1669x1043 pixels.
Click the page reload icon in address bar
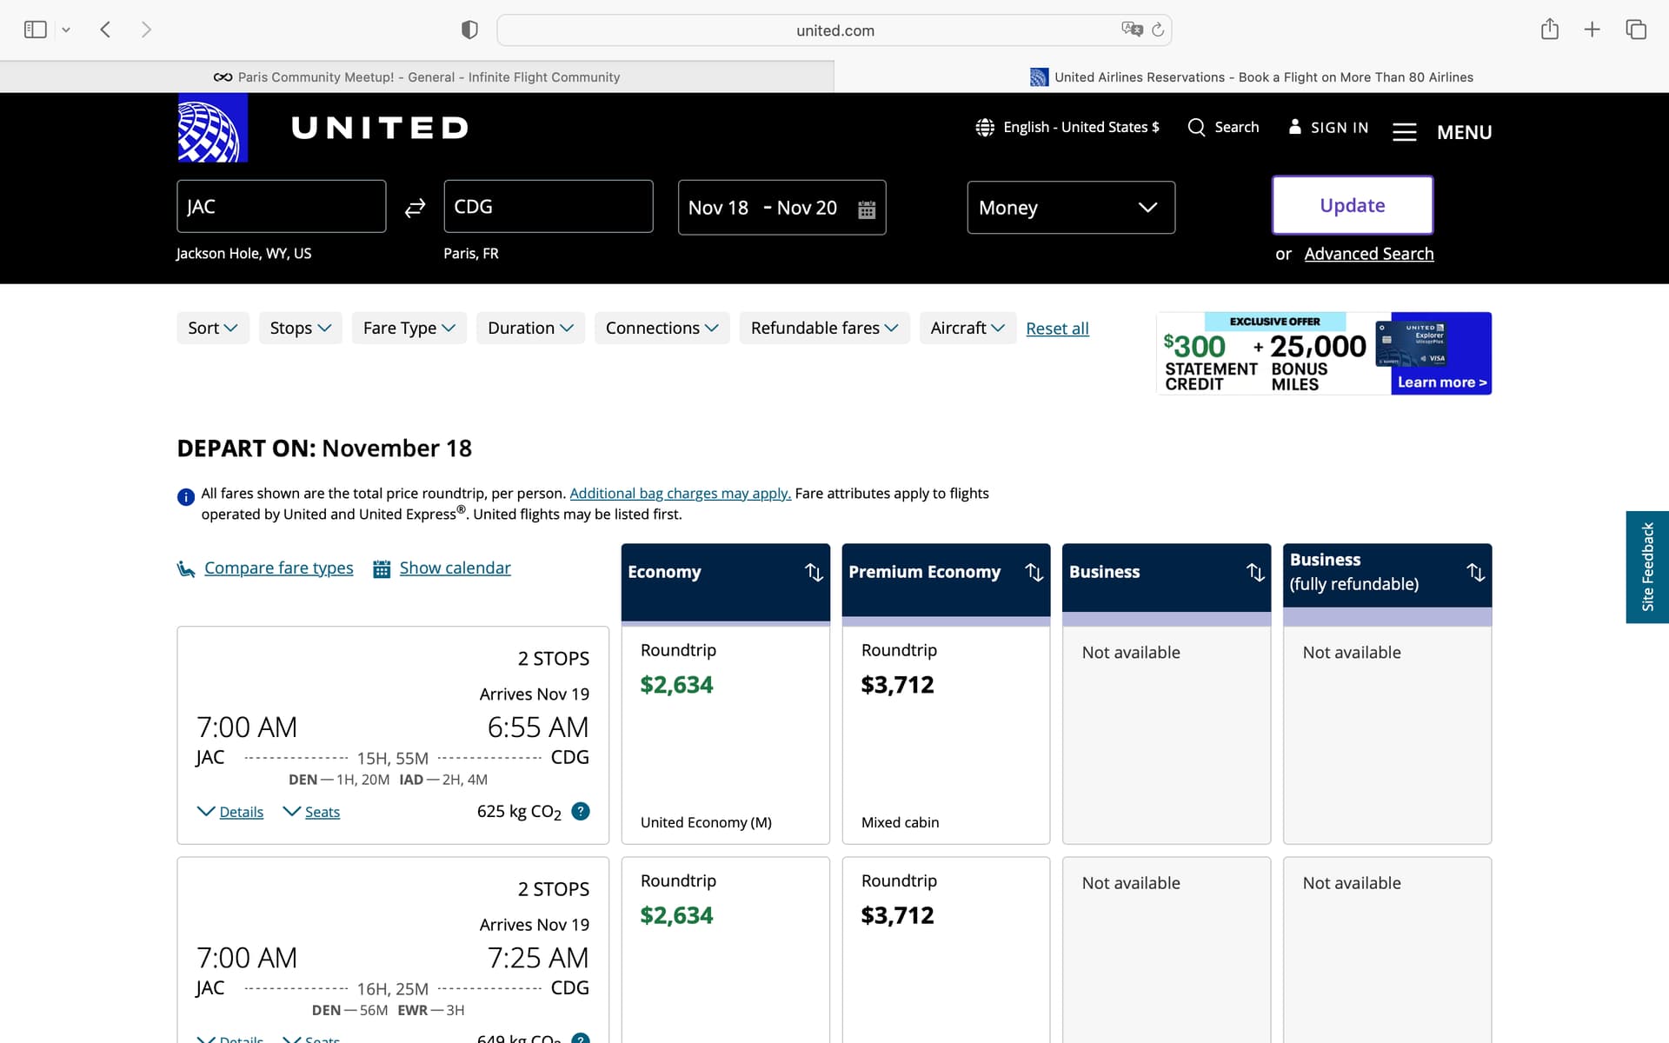pyautogui.click(x=1158, y=30)
